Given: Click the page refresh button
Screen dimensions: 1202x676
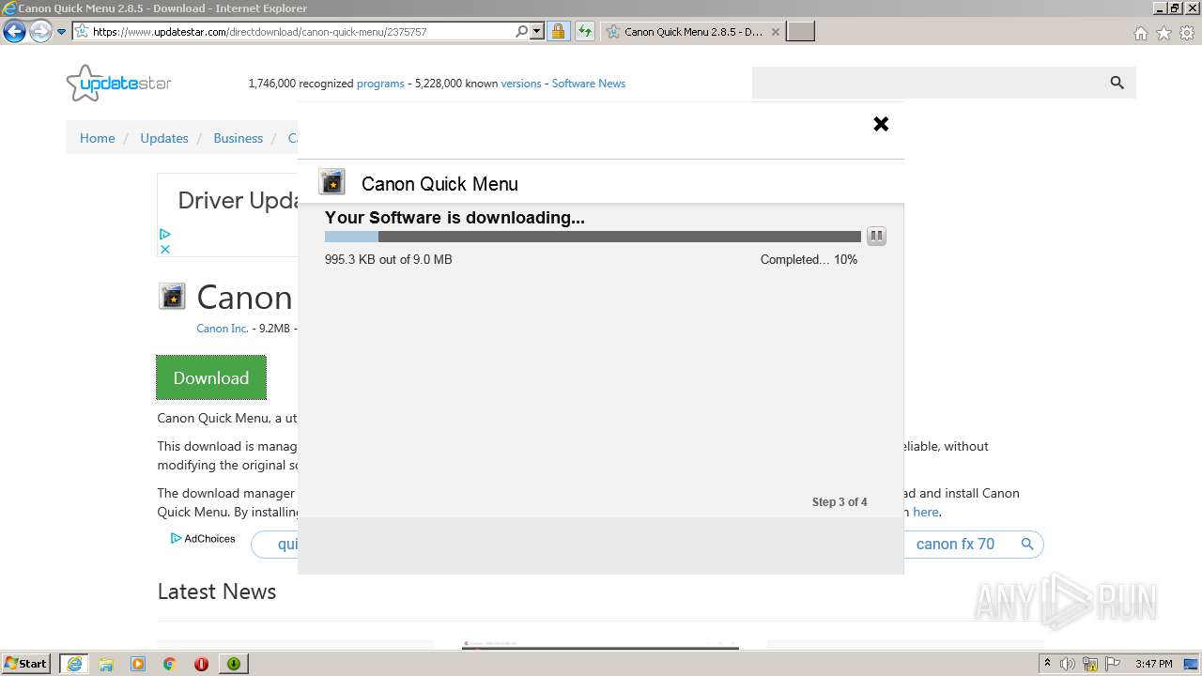Looking at the screenshot, I should pyautogui.click(x=585, y=31).
